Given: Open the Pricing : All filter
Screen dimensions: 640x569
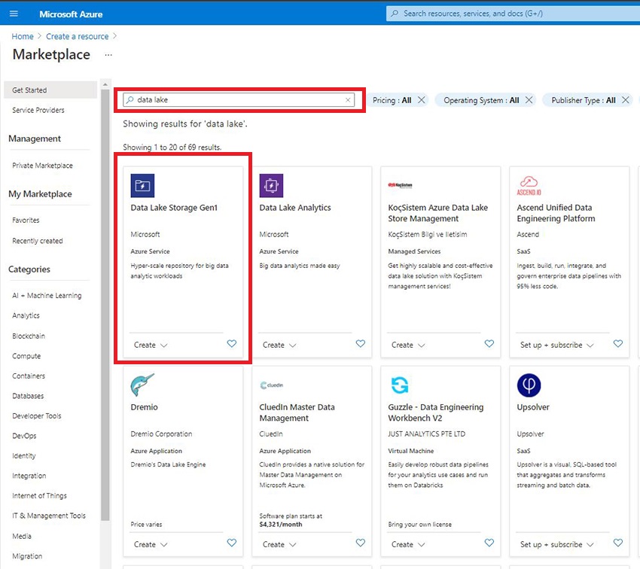Looking at the screenshot, I should pos(392,100).
